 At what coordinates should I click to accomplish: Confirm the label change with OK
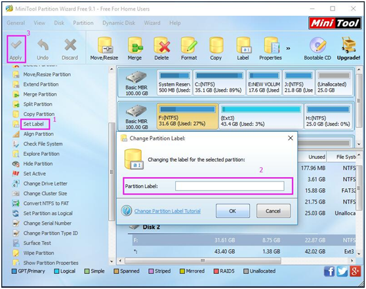tap(232, 211)
